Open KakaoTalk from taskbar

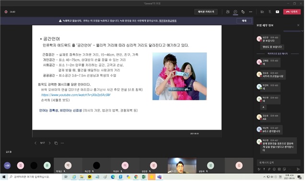click(x=90, y=177)
